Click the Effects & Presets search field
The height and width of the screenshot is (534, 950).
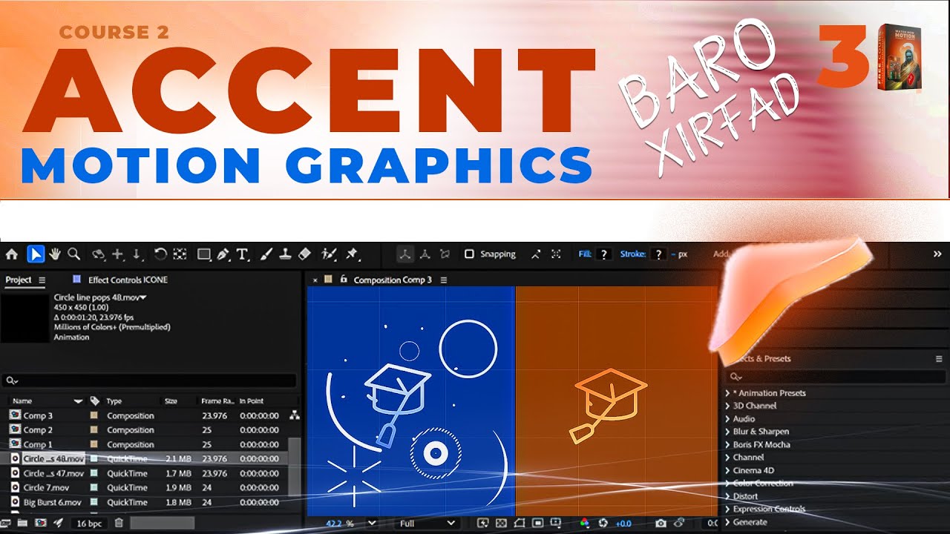coord(834,377)
